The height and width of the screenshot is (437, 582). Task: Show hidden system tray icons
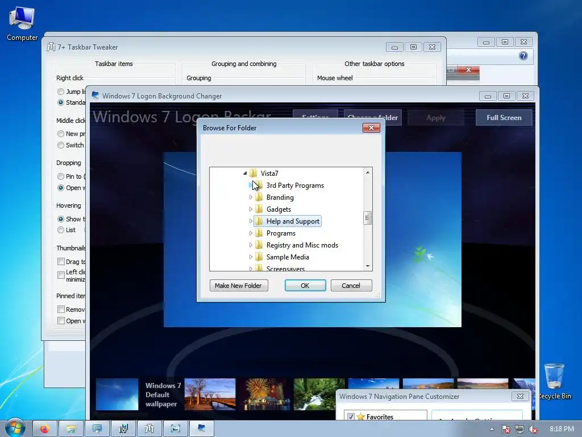click(x=492, y=429)
